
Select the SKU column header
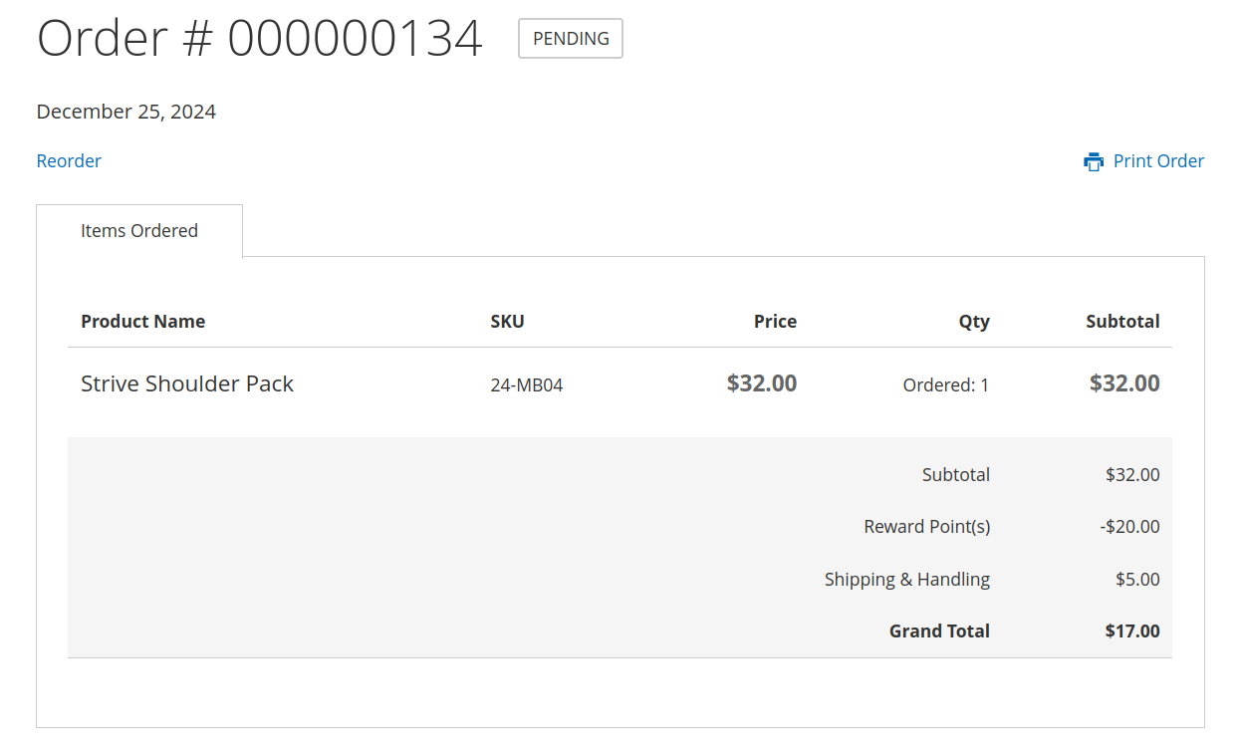(507, 321)
